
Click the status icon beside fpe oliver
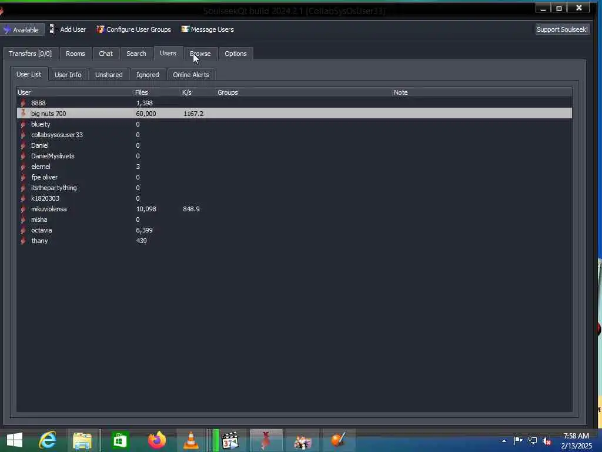point(24,177)
